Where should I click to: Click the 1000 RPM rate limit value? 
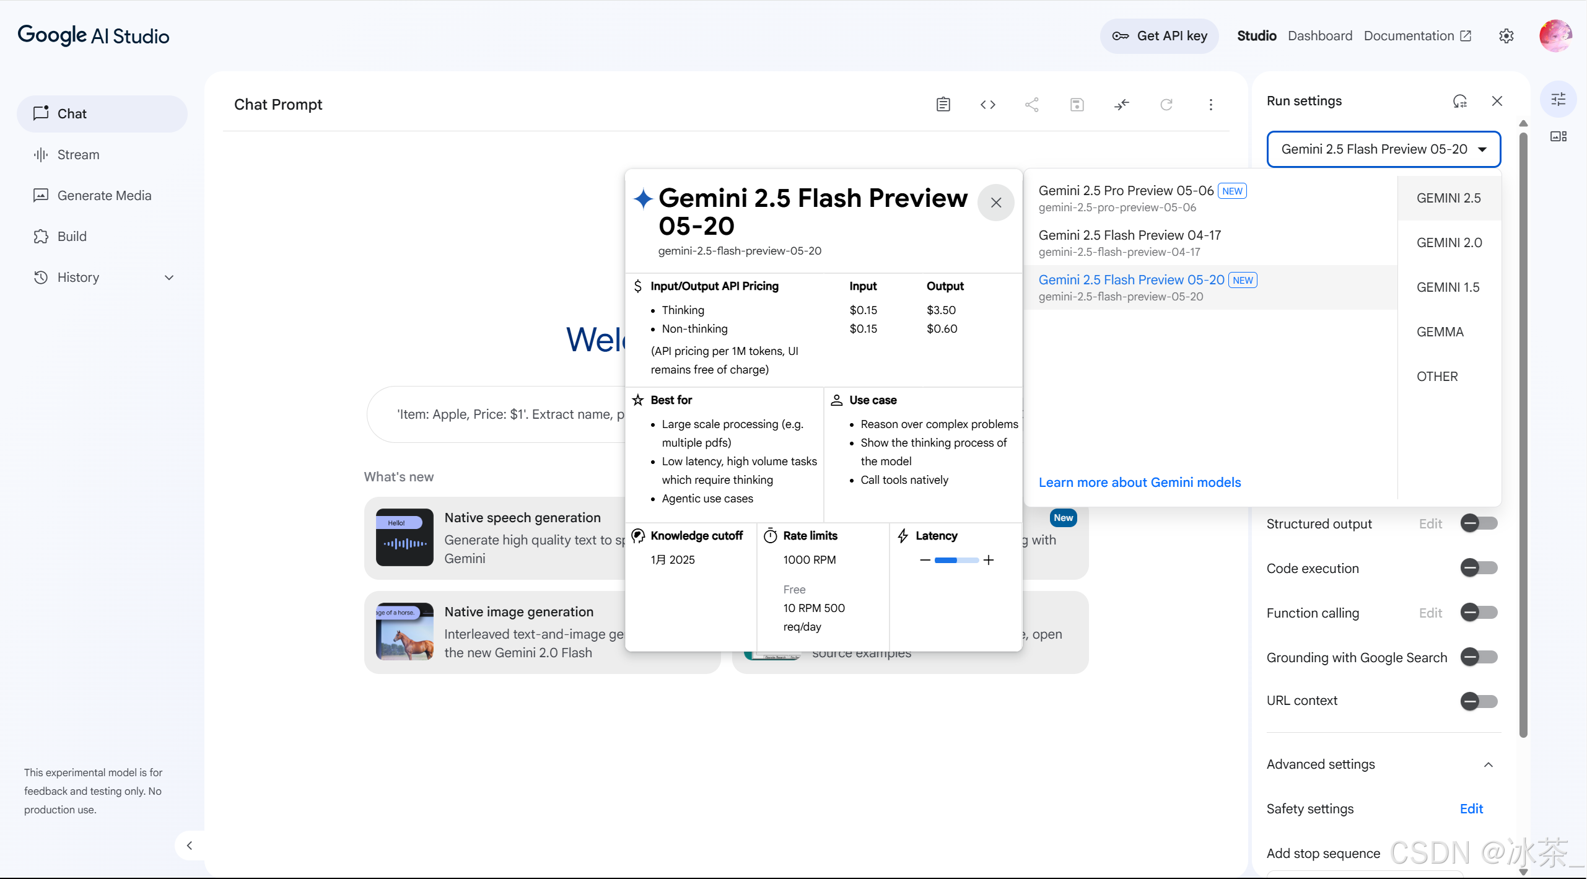click(809, 560)
